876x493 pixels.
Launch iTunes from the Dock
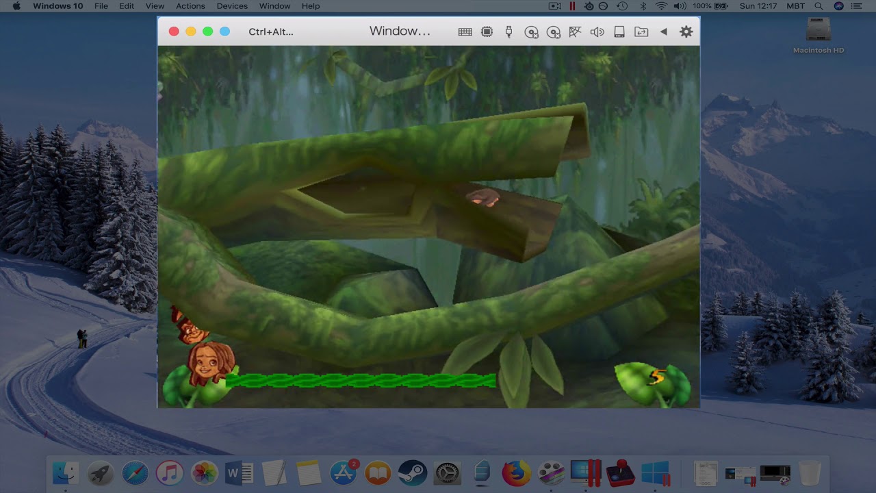pos(169,473)
